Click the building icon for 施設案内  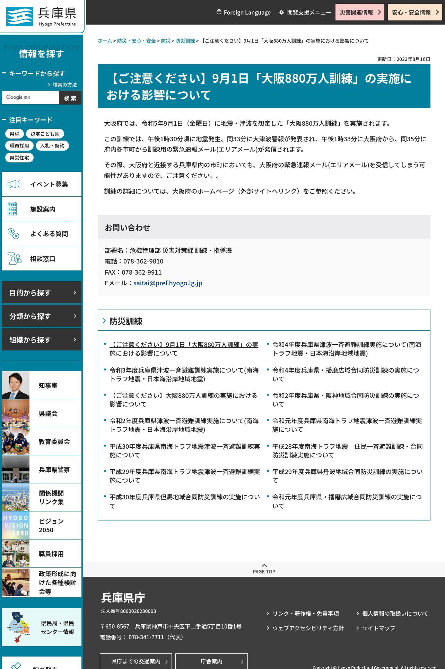(x=12, y=209)
